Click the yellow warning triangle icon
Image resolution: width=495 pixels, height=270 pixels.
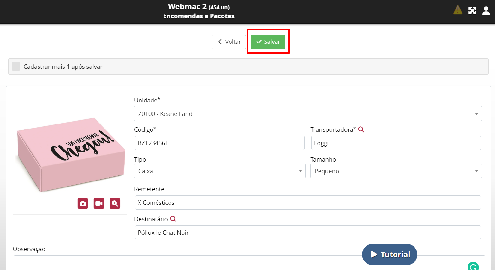[x=458, y=10]
